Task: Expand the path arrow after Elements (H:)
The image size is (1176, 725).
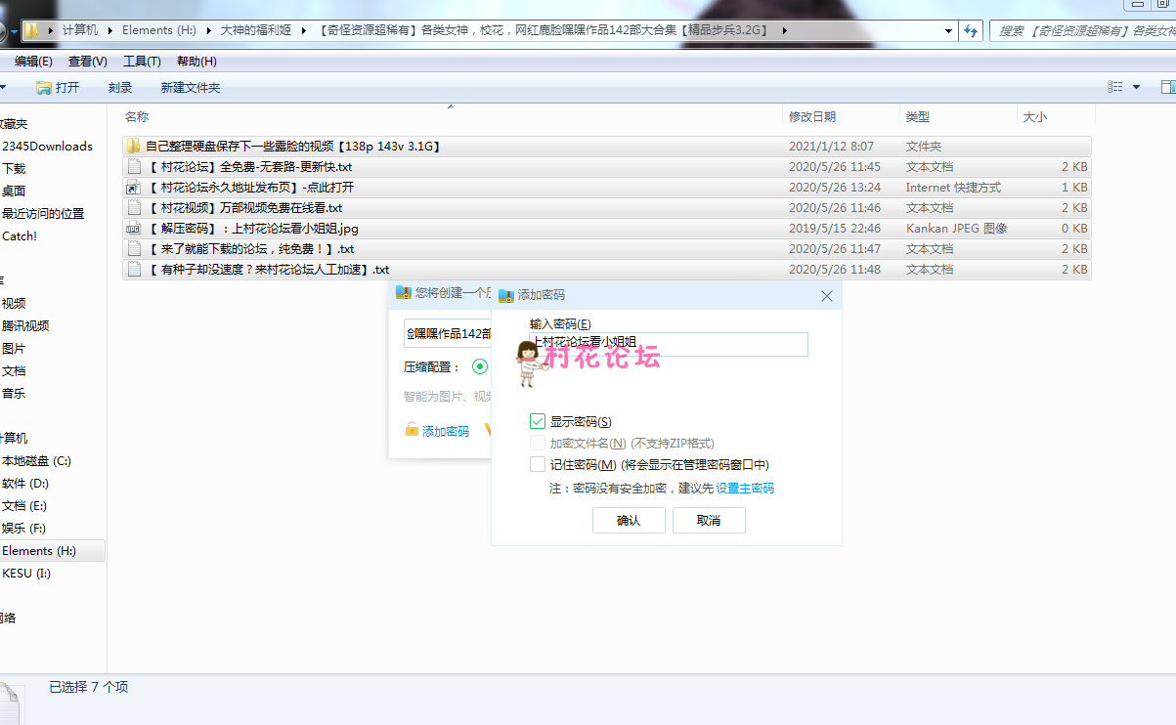Action: [x=209, y=30]
